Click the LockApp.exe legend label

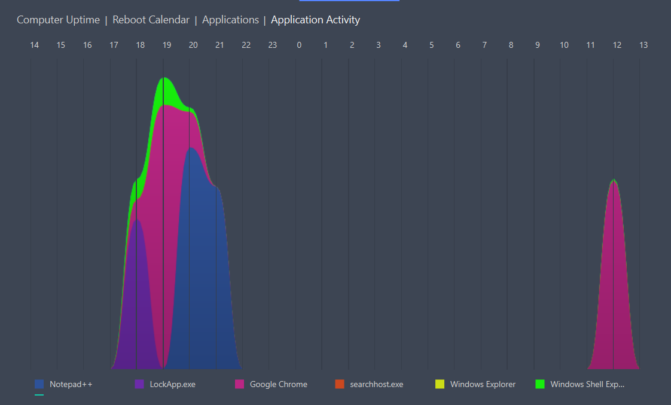click(172, 385)
